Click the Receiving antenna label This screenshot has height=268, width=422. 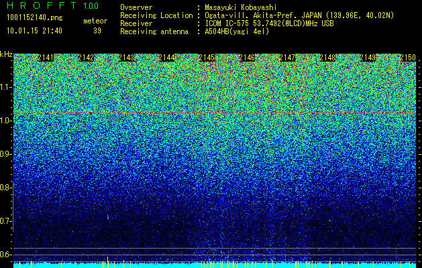(x=154, y=31)
